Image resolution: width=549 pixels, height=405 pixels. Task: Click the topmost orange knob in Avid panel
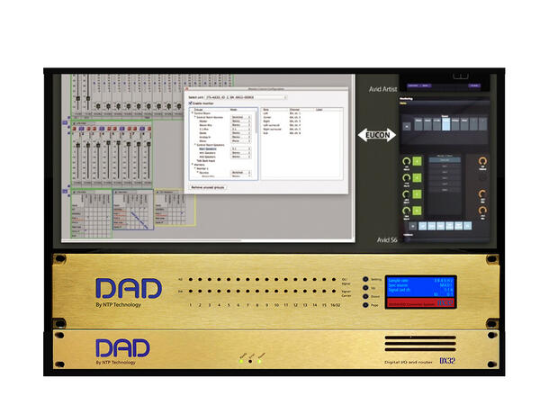[x=482, y=161]
